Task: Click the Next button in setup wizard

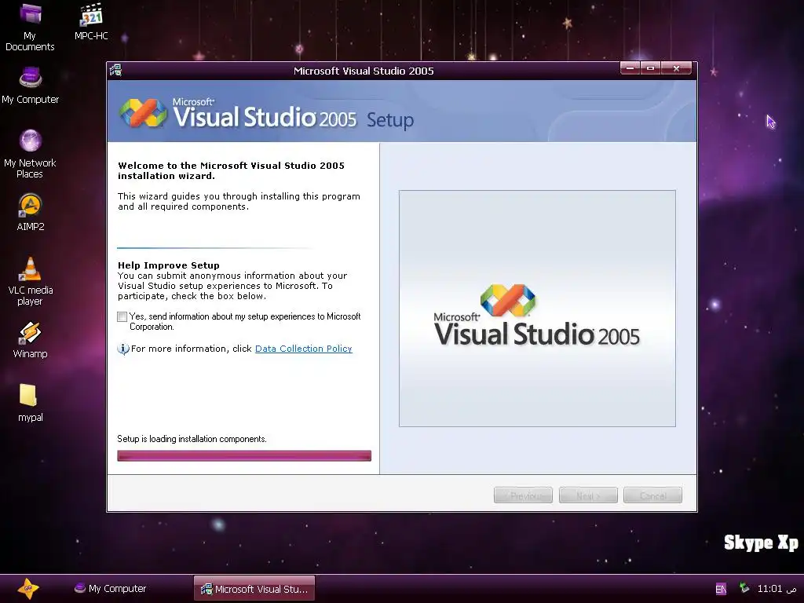Action: click(588, 495)
